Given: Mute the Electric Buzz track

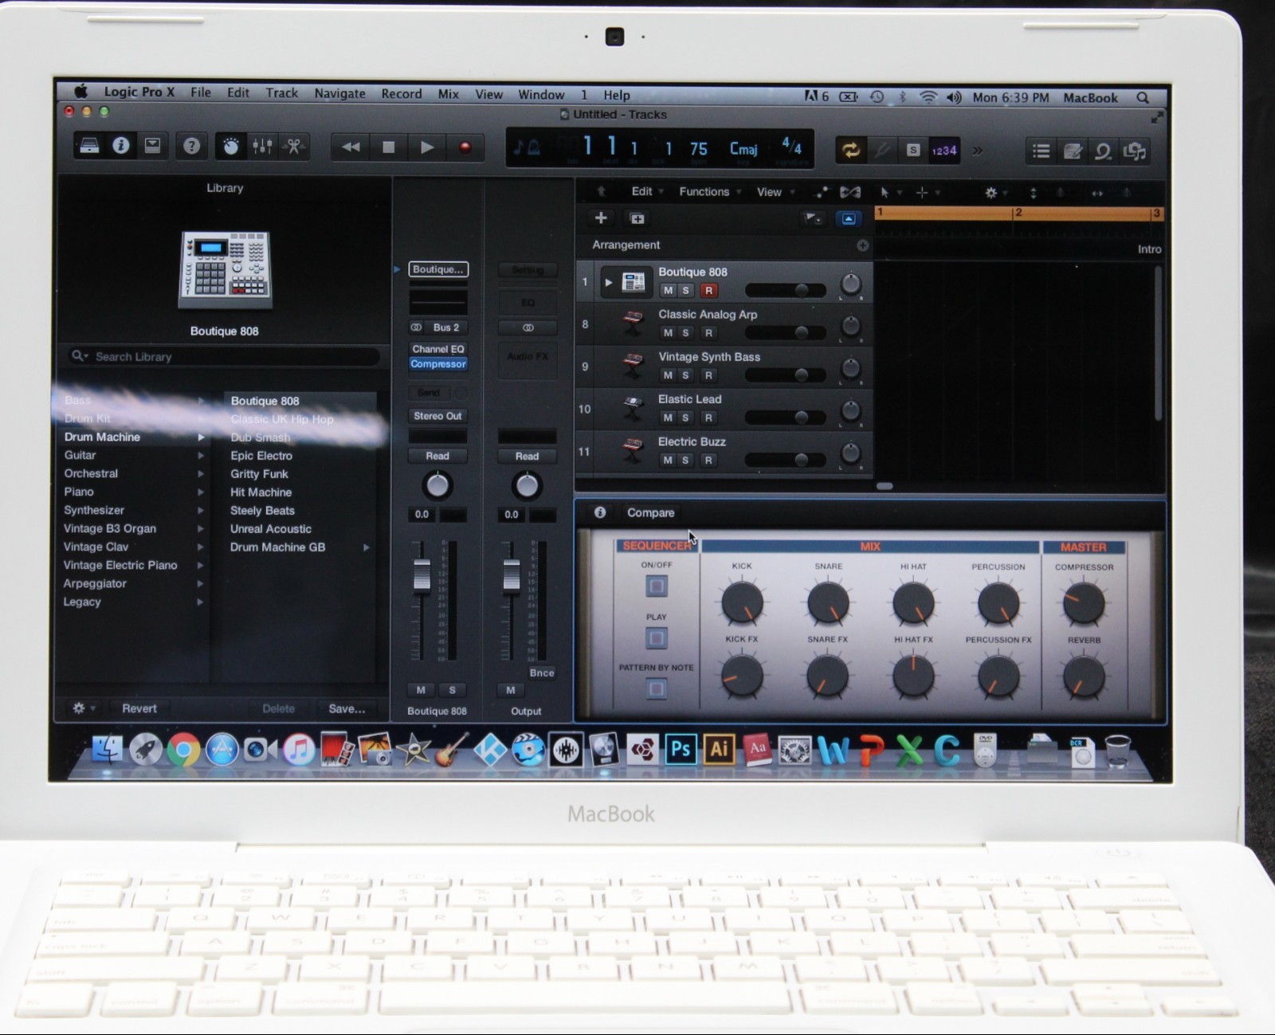Looking at the screenshot, I should 668,460.
